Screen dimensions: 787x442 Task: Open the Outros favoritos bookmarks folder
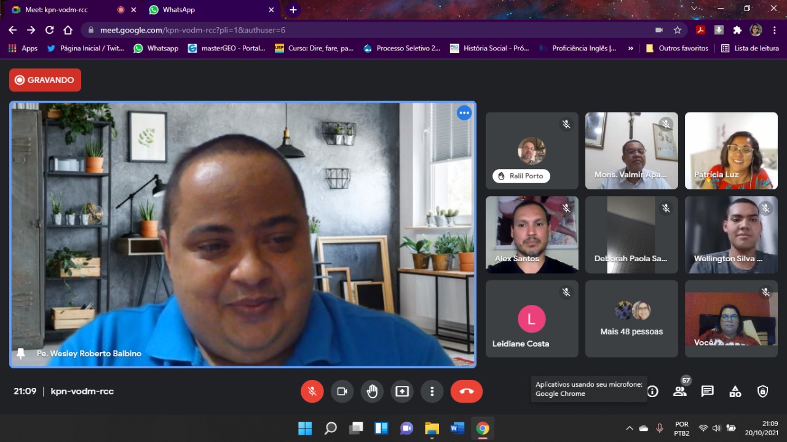[x=677, y=48]
